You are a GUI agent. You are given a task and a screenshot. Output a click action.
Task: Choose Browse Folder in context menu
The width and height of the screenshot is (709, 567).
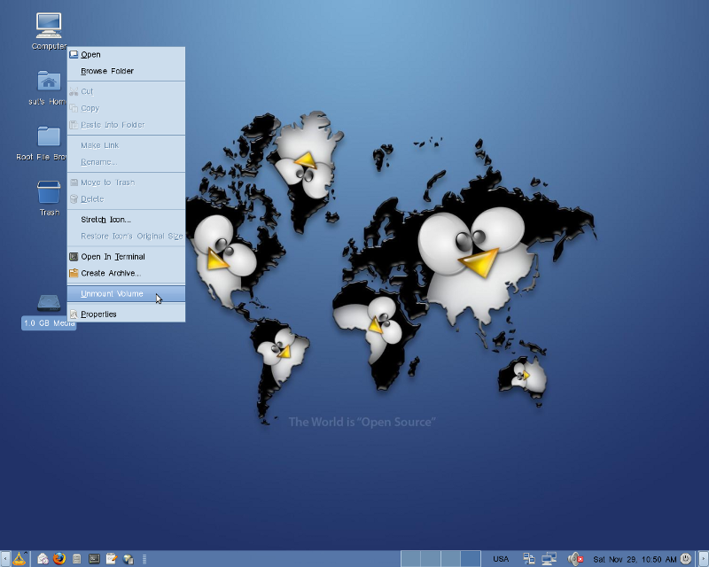[x=126, y=71]
